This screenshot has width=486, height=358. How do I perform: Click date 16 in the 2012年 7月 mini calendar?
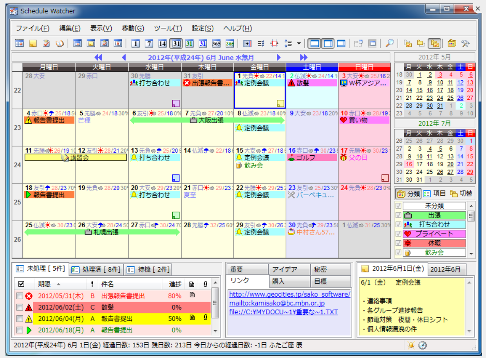click(408, 165)
